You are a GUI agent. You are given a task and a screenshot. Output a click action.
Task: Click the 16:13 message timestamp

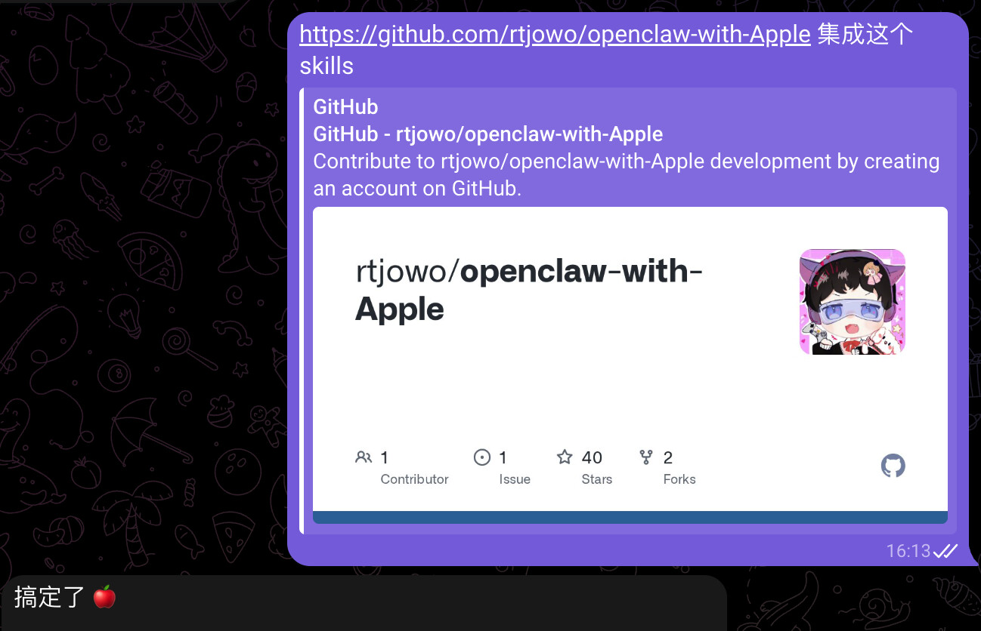click(x=908, y=551)
